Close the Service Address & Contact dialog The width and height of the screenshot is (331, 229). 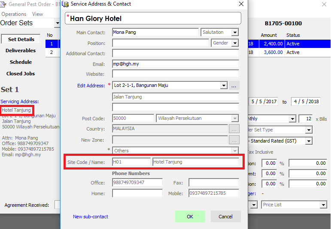click(x=241, y=4)
